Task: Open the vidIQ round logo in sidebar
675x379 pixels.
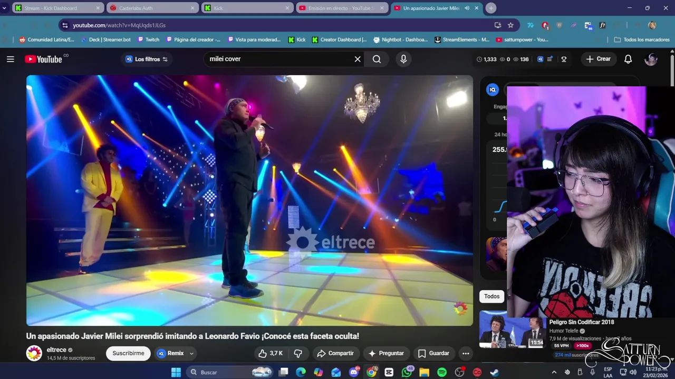Action: [493, 89]
